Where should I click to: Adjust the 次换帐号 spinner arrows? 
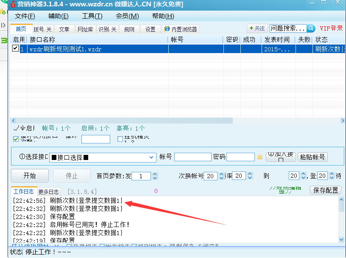221,176
